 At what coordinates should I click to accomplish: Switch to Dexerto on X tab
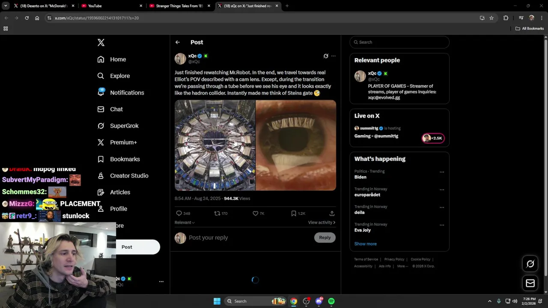pos(43,6)
